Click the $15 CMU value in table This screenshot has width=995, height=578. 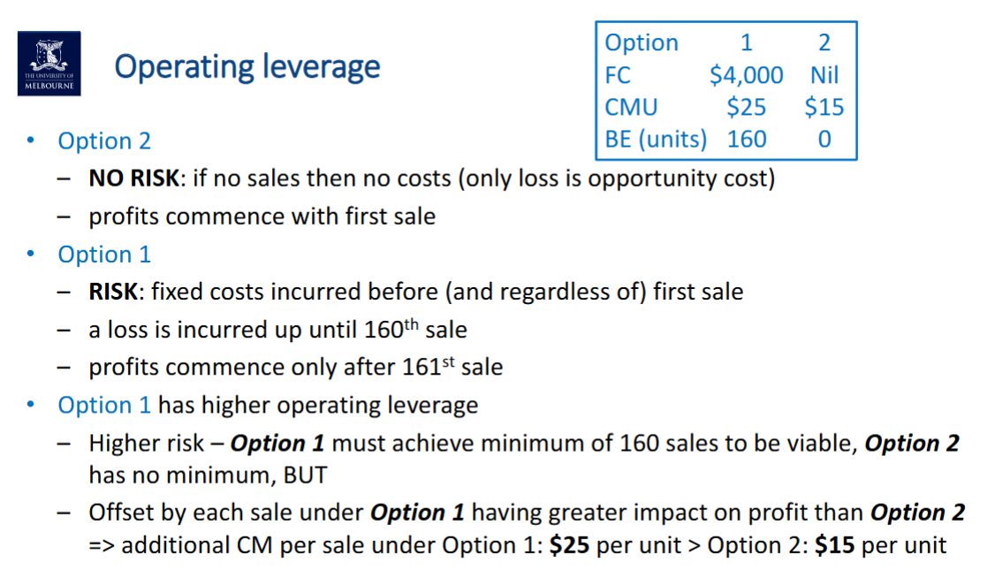(824, 107)
